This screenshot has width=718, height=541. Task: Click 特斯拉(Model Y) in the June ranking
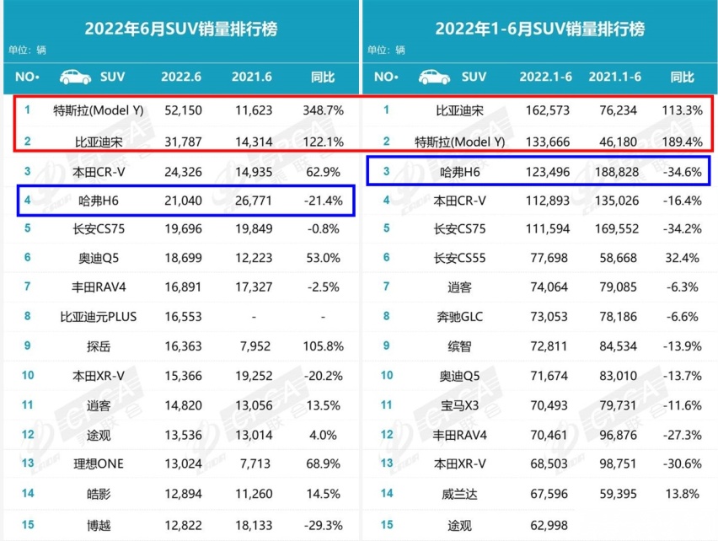point(99,110)
